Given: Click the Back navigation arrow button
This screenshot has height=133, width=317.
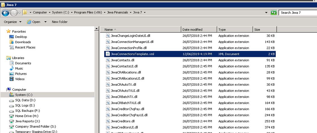Looking at the screenshot, I should (x=5, y=13).
